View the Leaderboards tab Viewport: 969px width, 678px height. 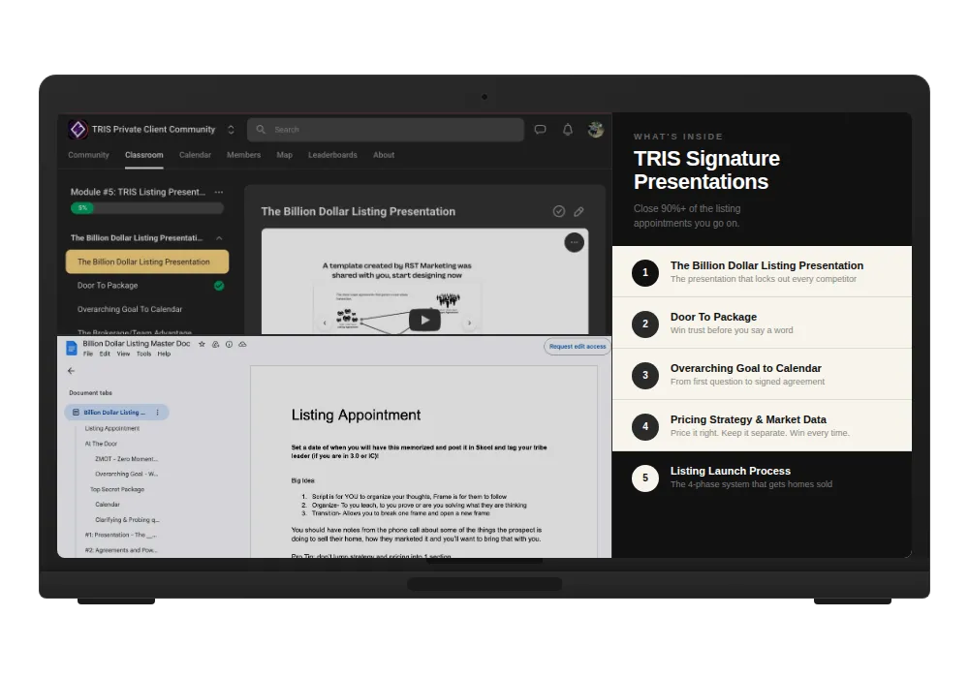click(332, 155)
